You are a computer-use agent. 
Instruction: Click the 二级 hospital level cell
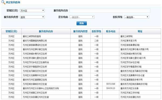pos(96,41)
